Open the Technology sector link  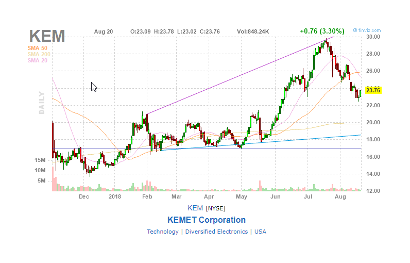pos(163,232)
